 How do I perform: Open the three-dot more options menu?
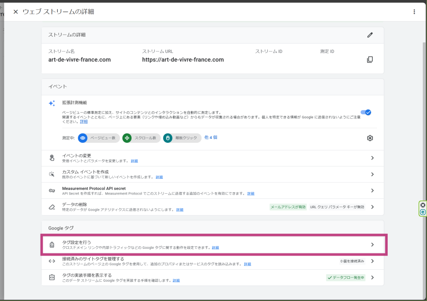[414, 12]
